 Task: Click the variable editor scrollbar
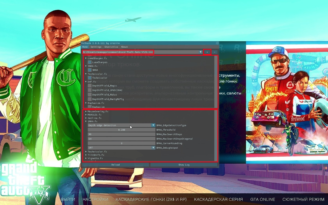(x=216, y=135)
